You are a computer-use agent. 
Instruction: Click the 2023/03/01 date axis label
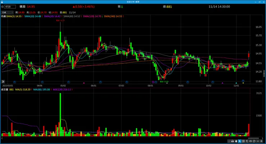8,86
